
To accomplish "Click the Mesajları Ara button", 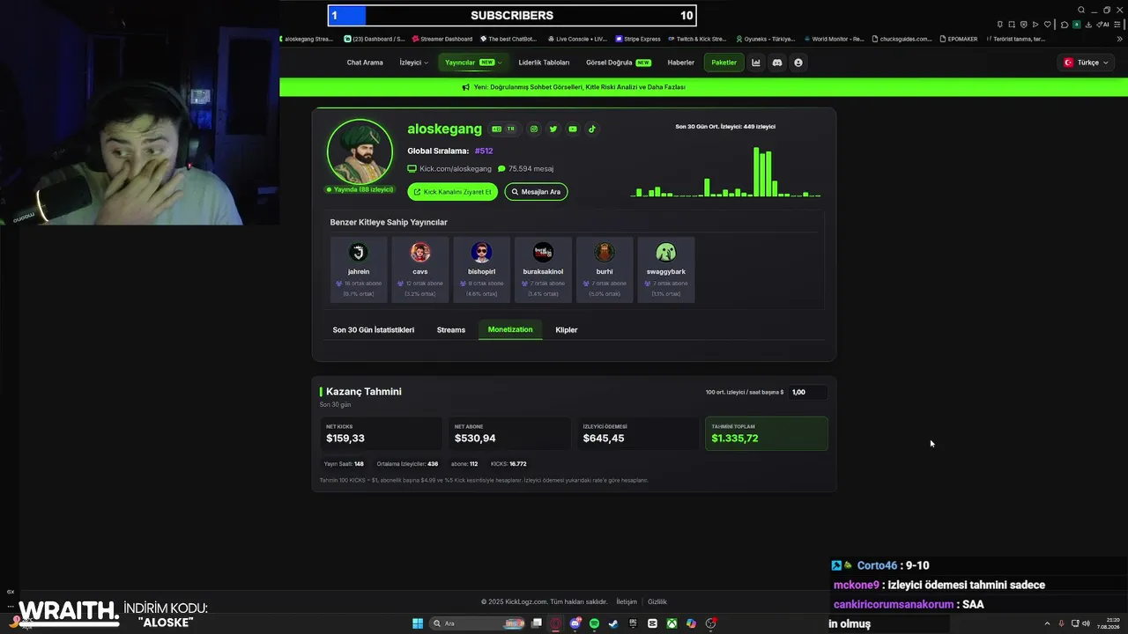I will 536,192.
